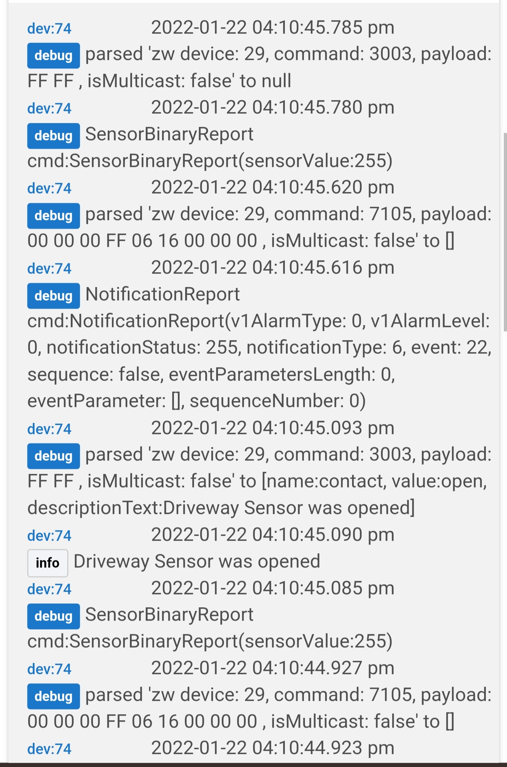Click debug badge of the 04:10:45.785 entry
This screenshot has width=507, height=767.
54,56
